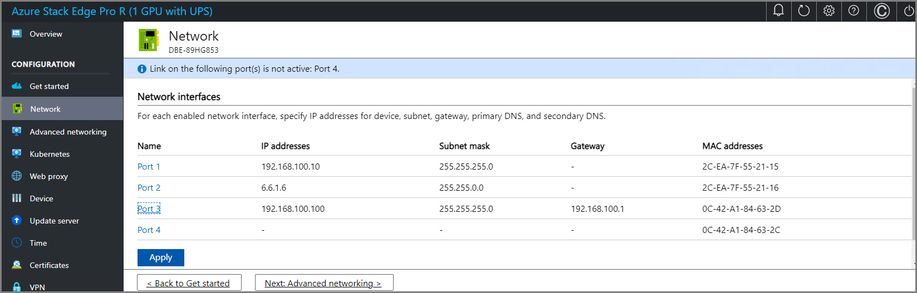Image resolution: width=917 pixels, height=293 pixels.
Task: Select Get started menu item
Action: click(x=49, y=86)
